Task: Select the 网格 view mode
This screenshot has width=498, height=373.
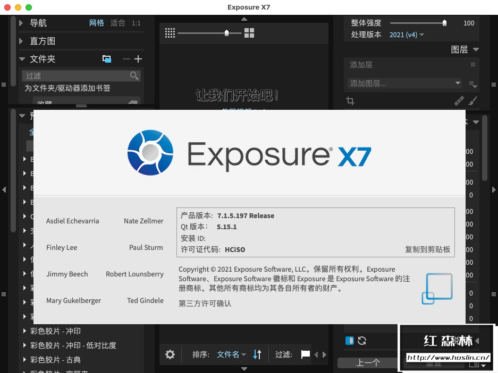Action: (x=97, y=23)
